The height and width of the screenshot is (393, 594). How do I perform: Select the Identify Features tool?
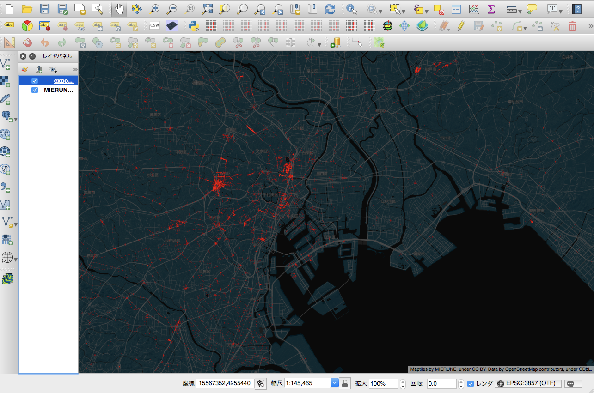351,9
